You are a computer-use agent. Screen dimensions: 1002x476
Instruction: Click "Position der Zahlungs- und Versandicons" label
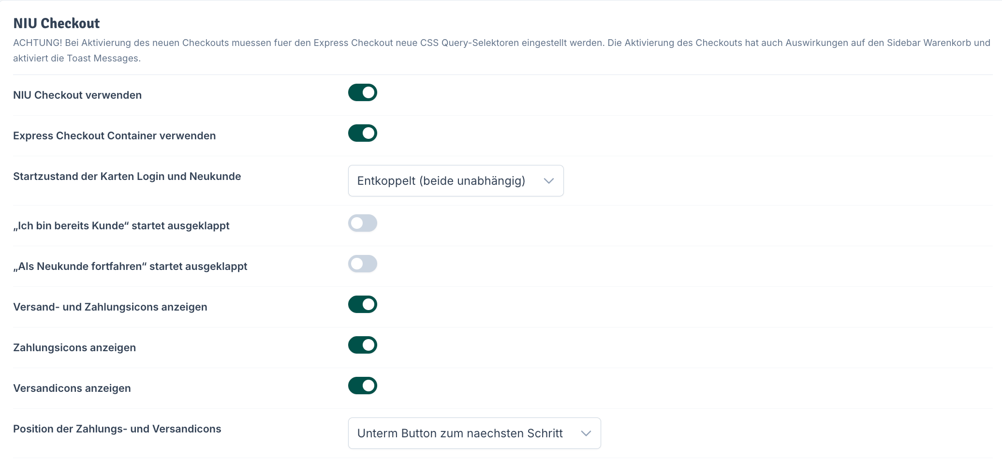pos(117,429)
